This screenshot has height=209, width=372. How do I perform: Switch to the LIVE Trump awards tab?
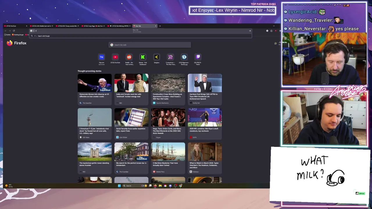tap(67, 26)
